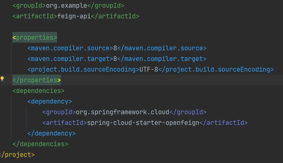
Task: Place cursor on org.springframework.cloud group ID value
Action: click(x=123, y=112)
